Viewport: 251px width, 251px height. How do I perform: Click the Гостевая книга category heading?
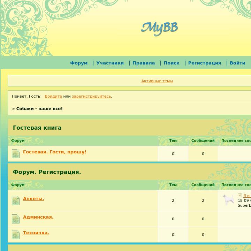coord(37,128)
